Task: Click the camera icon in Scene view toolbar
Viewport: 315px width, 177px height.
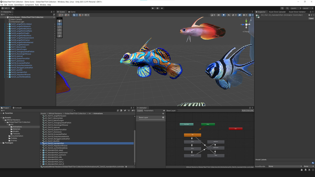Action: pos(244,15)
